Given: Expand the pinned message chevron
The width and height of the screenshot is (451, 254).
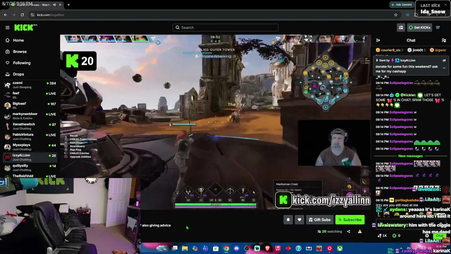Looking at the screenshot, I should click(x=444, y=68).
